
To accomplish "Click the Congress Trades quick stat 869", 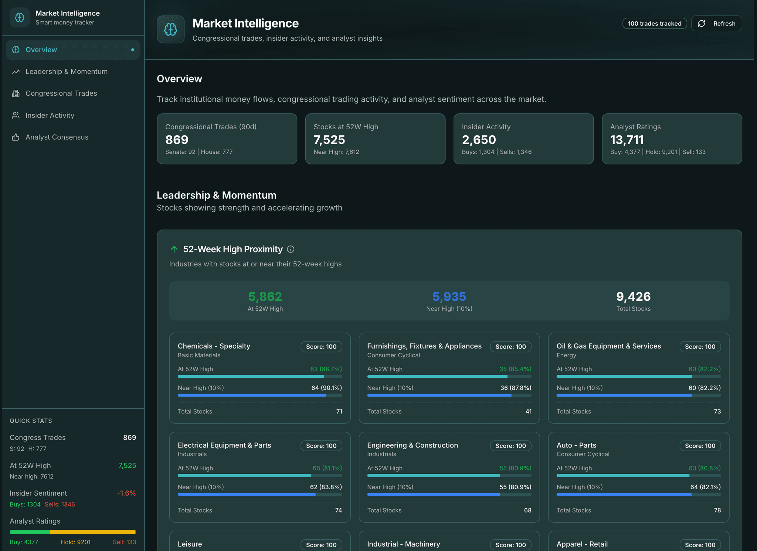I will (129, 438).
